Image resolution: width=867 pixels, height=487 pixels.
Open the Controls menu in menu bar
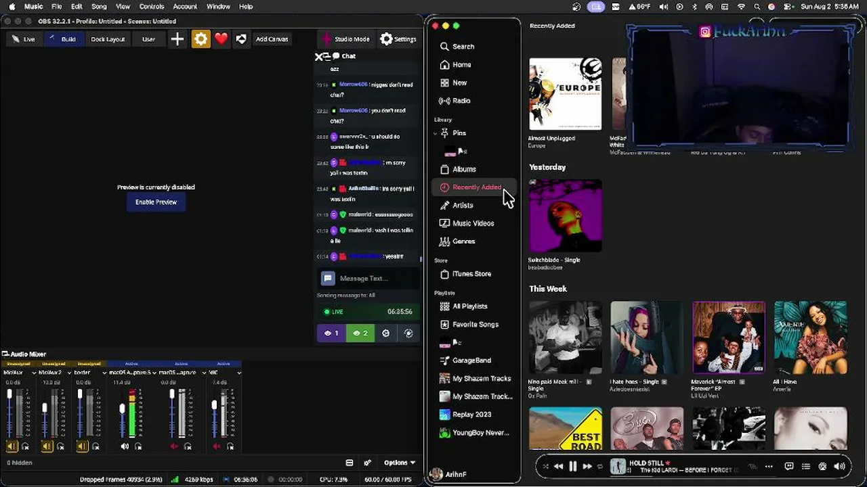click(152, 7)
